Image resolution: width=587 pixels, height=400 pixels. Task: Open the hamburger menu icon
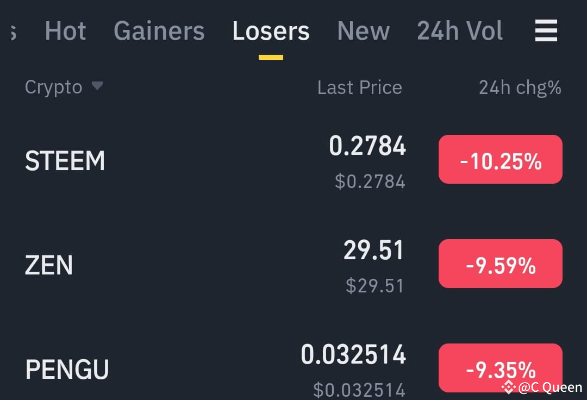(546, 31)
